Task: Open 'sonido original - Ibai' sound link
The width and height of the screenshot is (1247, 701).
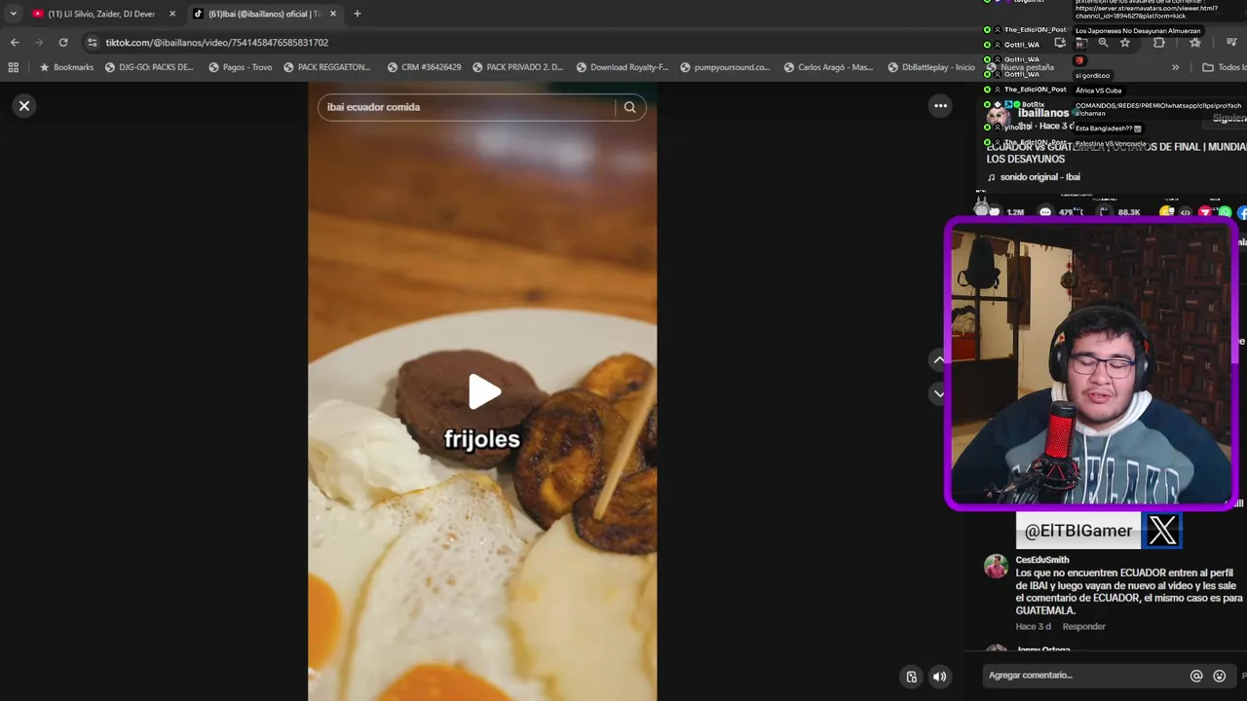Action: pos(1039,177)
